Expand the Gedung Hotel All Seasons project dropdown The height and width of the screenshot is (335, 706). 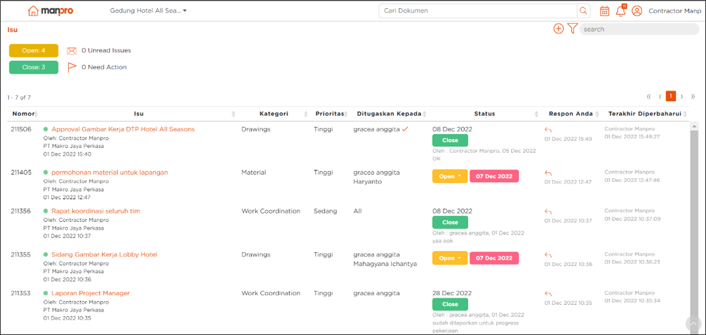[148, 11]
